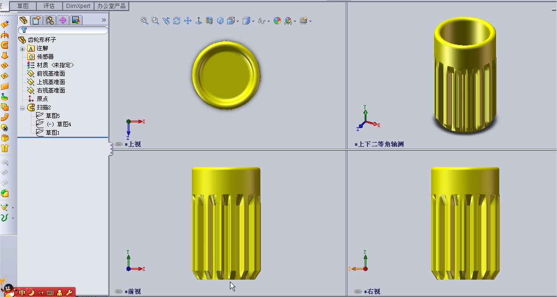Open the PropertyManager panel tab
557x297 pixels.
[x=36, y=20]
